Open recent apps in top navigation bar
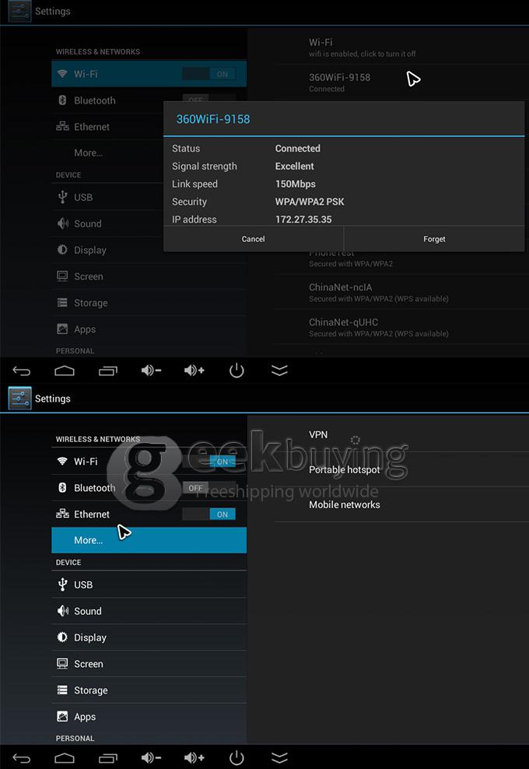Screen dimensions: 529x769 pos(108,370)
